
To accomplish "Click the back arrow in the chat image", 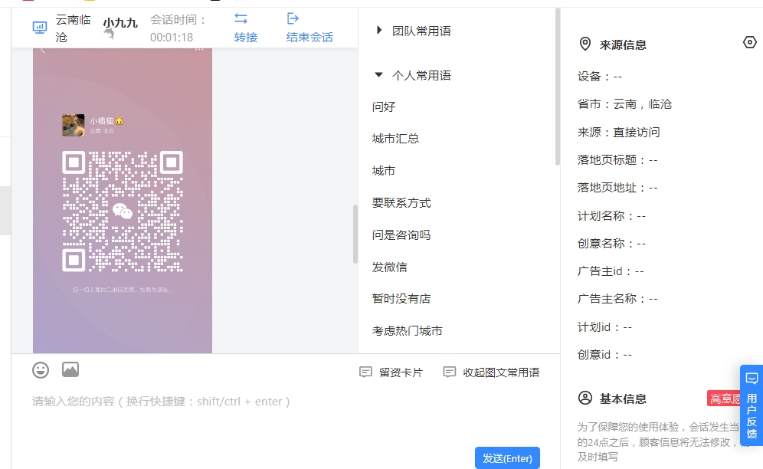I will pyautogui.click(x=43, y=50).
